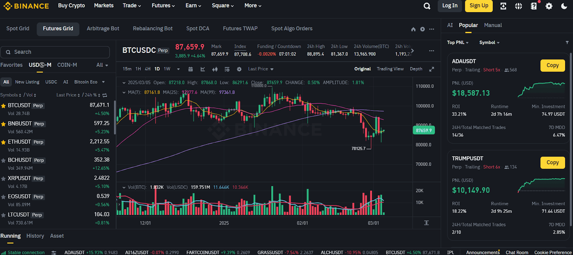The height and width of the screenshot is (255, 573).
Task: Toggle favorite star for ETHUSDT
Action: 3,142
